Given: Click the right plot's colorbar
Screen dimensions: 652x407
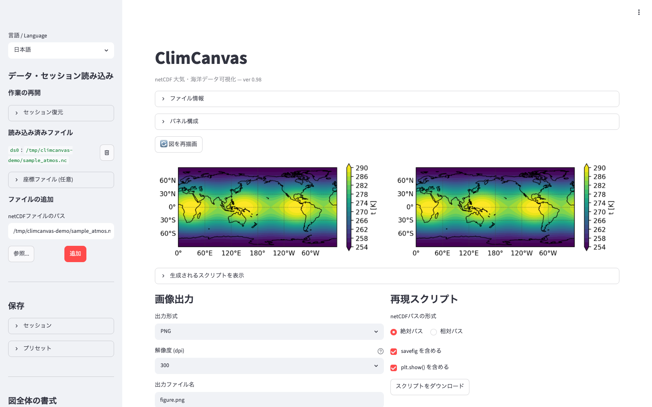Looking at the screenshot, I should (586, 207).
